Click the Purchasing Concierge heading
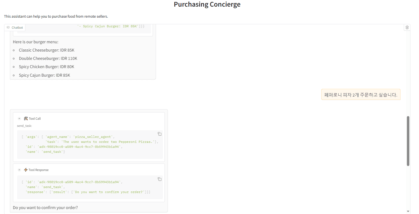Viewport: 419px width, 214px height. pos(207,4)
